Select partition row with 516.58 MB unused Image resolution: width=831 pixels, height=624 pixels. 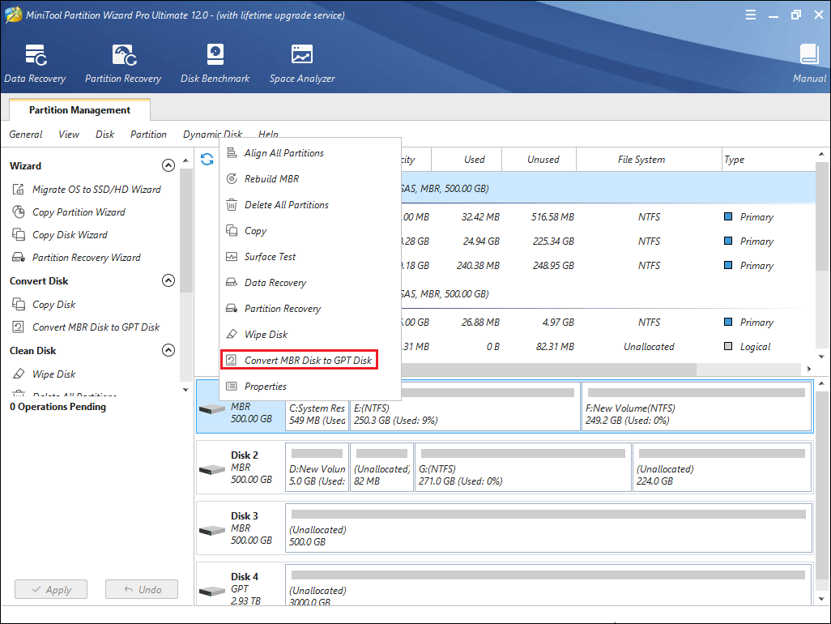coord(608,217)
